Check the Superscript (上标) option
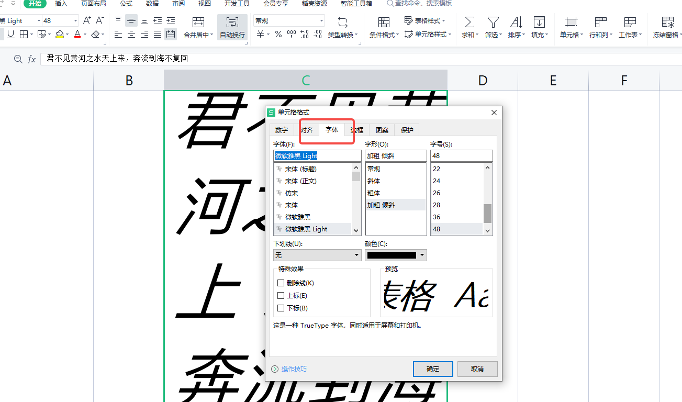Viewport: 682px width, 402px height. (281, 296)
